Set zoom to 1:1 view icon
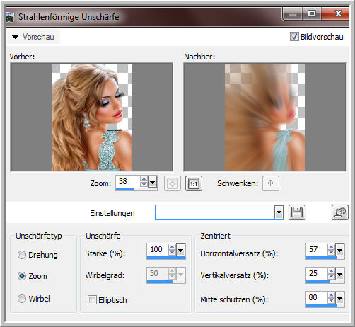Image resolution: width=355 pixels, height=327 pixels. pos(194,183)
